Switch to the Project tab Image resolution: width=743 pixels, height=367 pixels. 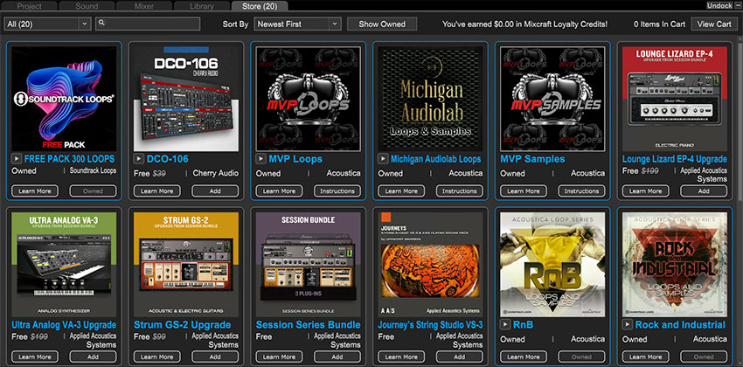pyautogui.click(x=30, y=6)
